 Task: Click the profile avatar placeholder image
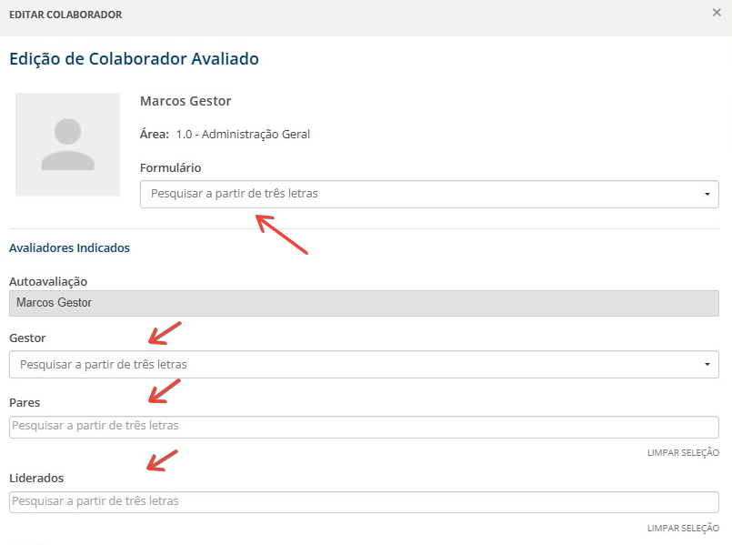coord(67,145)
